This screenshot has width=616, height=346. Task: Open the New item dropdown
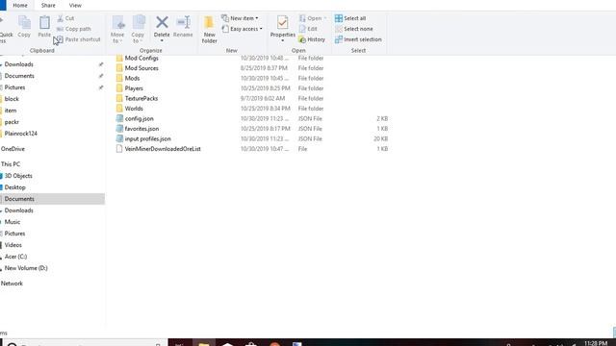240,18
